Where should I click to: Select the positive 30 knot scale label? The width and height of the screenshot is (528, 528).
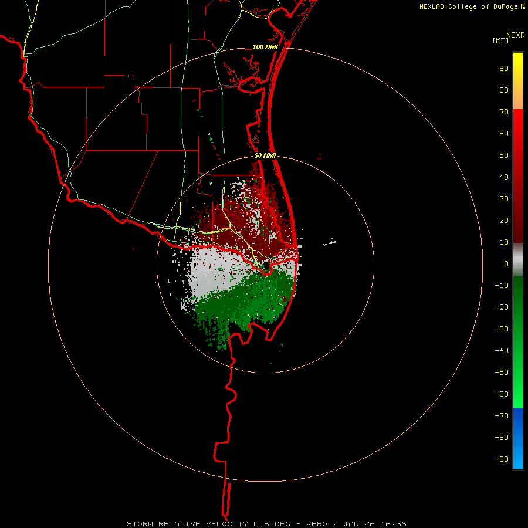tap(504, 199)
